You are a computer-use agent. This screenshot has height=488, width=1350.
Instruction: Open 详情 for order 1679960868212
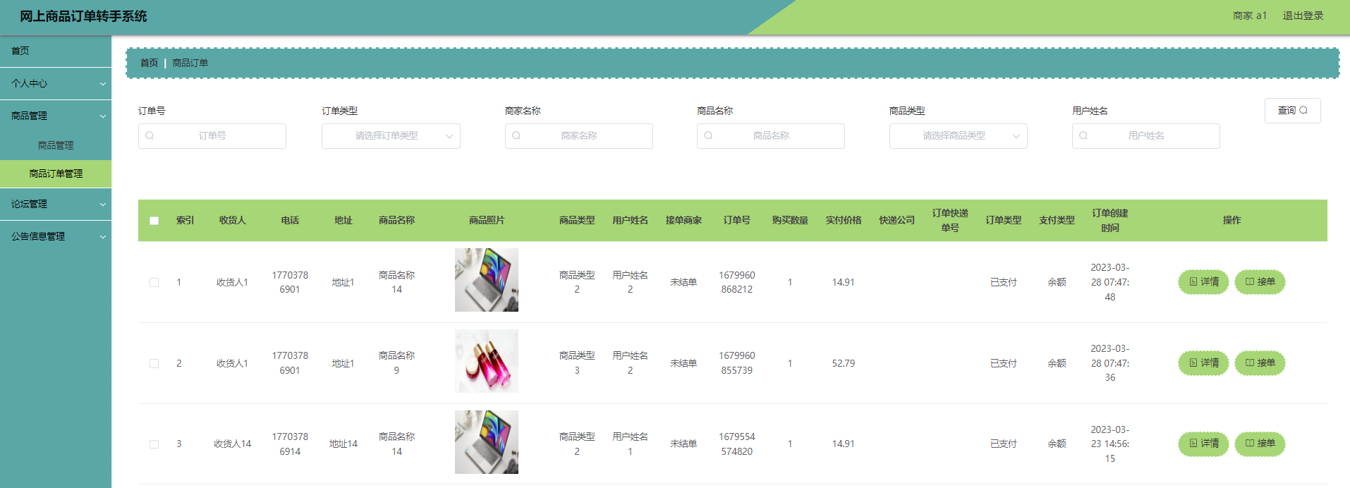click(x=1203, y=282)
